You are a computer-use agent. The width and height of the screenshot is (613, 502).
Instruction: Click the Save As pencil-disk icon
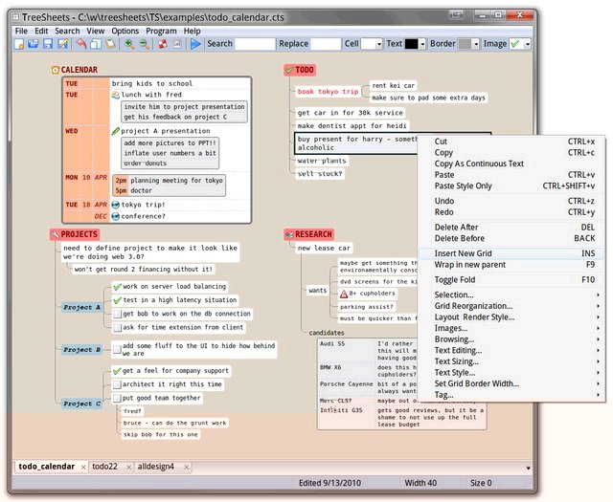[62, 44]
